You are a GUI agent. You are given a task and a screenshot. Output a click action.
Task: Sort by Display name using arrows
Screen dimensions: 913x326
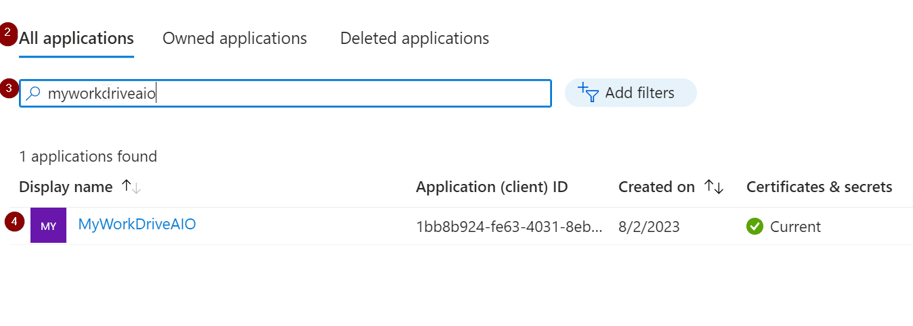click(131, 187)
